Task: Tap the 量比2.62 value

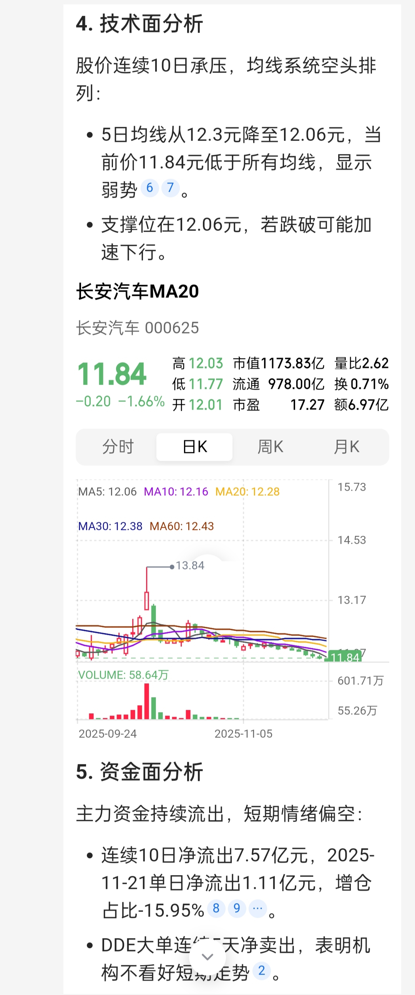Action: coord(361,364)
